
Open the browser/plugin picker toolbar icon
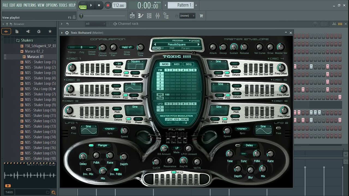click(x=166, y=16)
